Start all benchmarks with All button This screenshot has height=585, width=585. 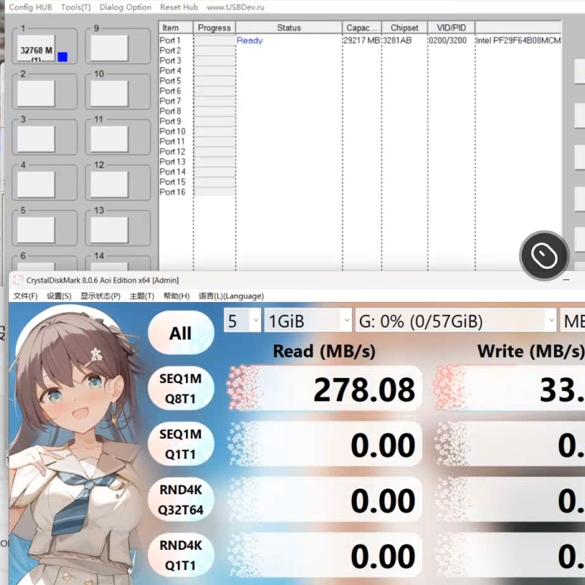[x=181, y=333]
